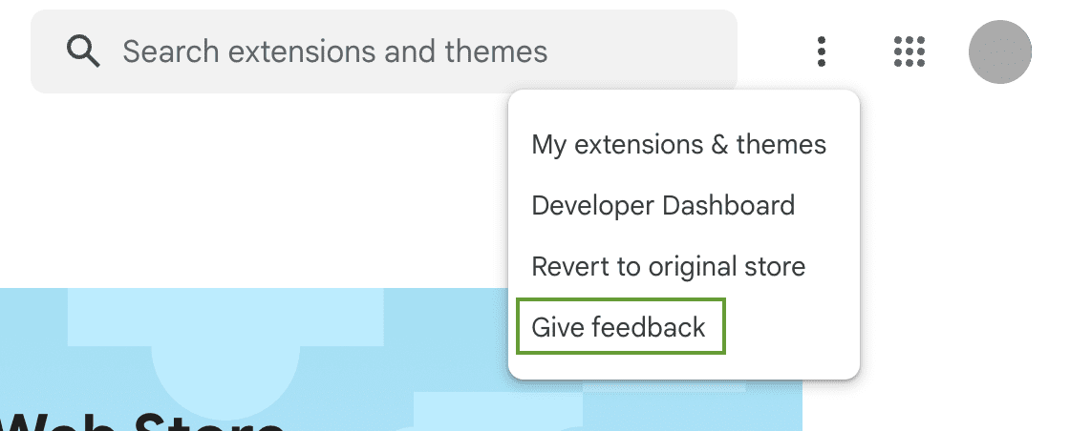
Task: Click the search placeholder text
Action: pos(334,51)
